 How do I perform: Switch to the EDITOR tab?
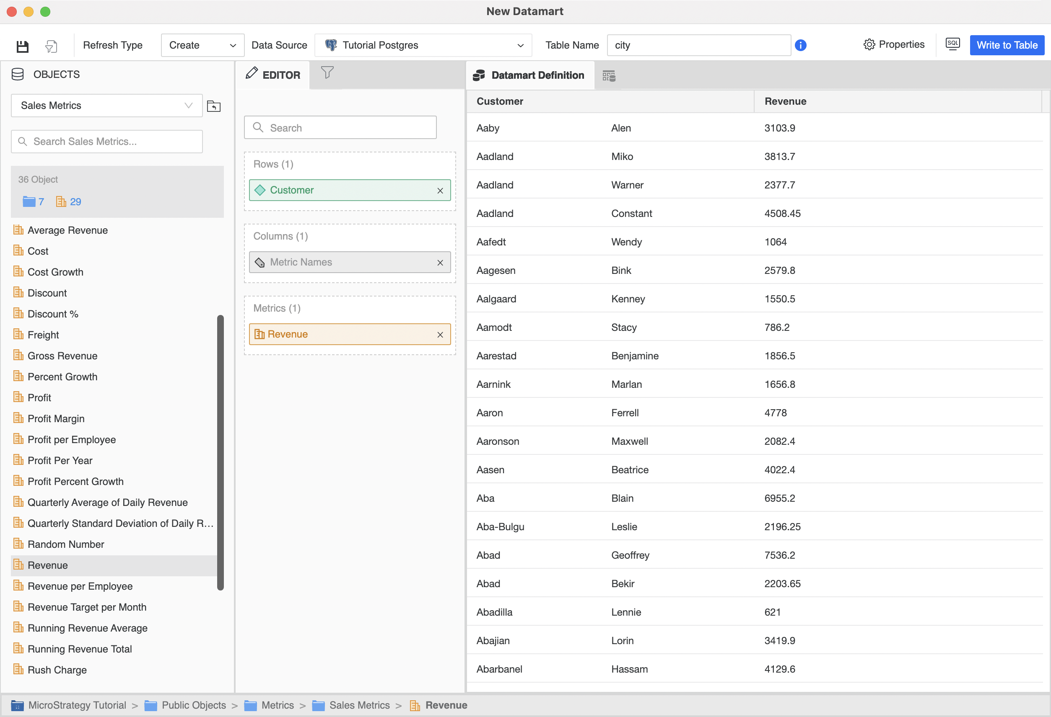(272, 75)
